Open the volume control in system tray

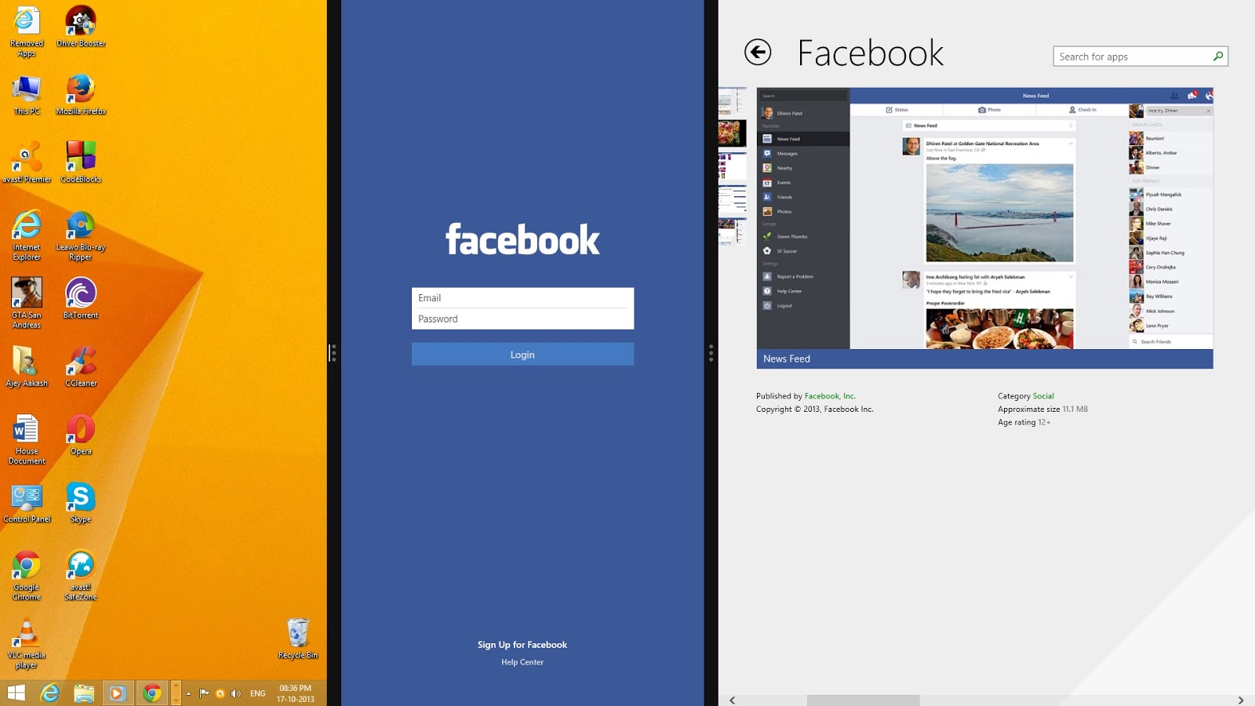click(x=235, y=693)
